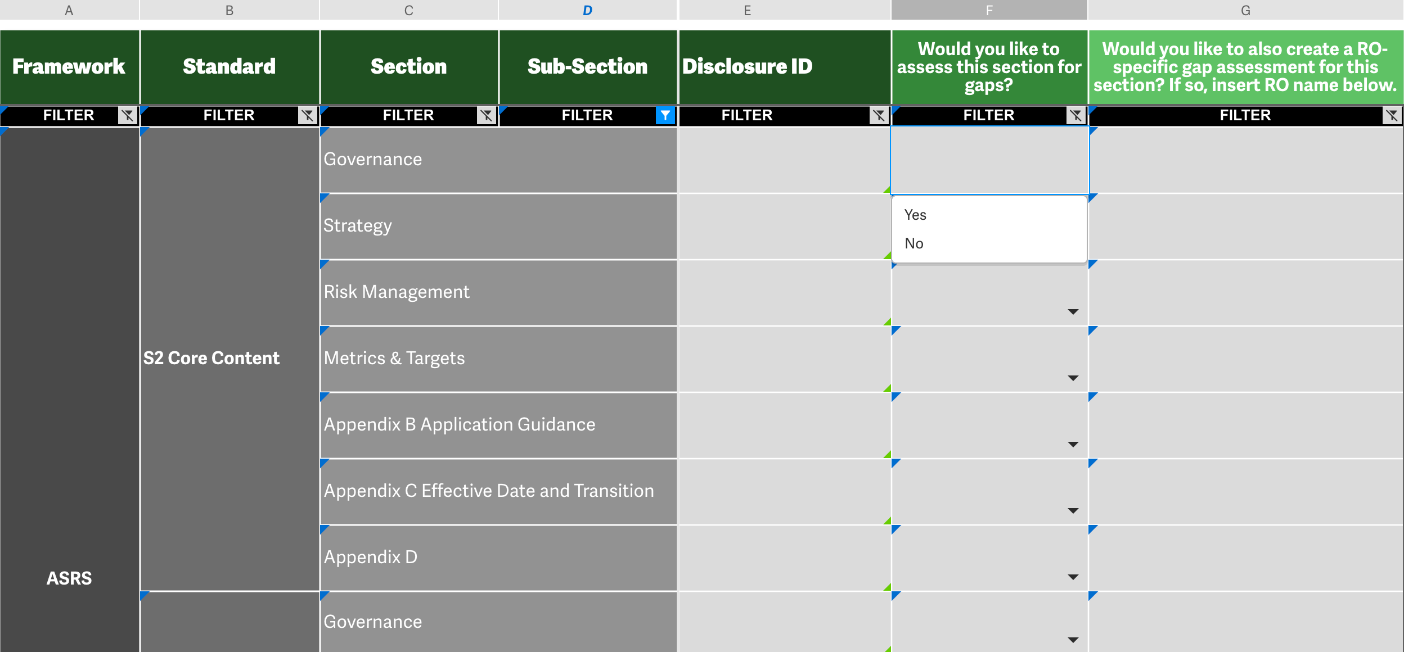1404x652 pixels.
Task: Click the 'assess this section for gaps' header
Action: point(989,67)
